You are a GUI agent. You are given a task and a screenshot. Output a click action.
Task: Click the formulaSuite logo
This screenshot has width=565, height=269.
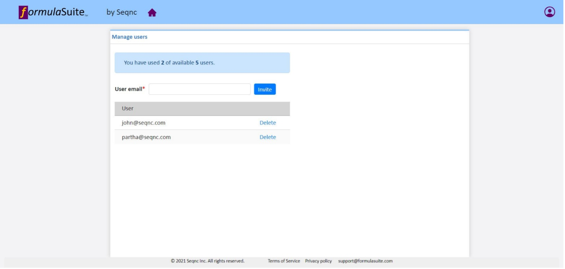pyautogui.click(x=53, y=12)
